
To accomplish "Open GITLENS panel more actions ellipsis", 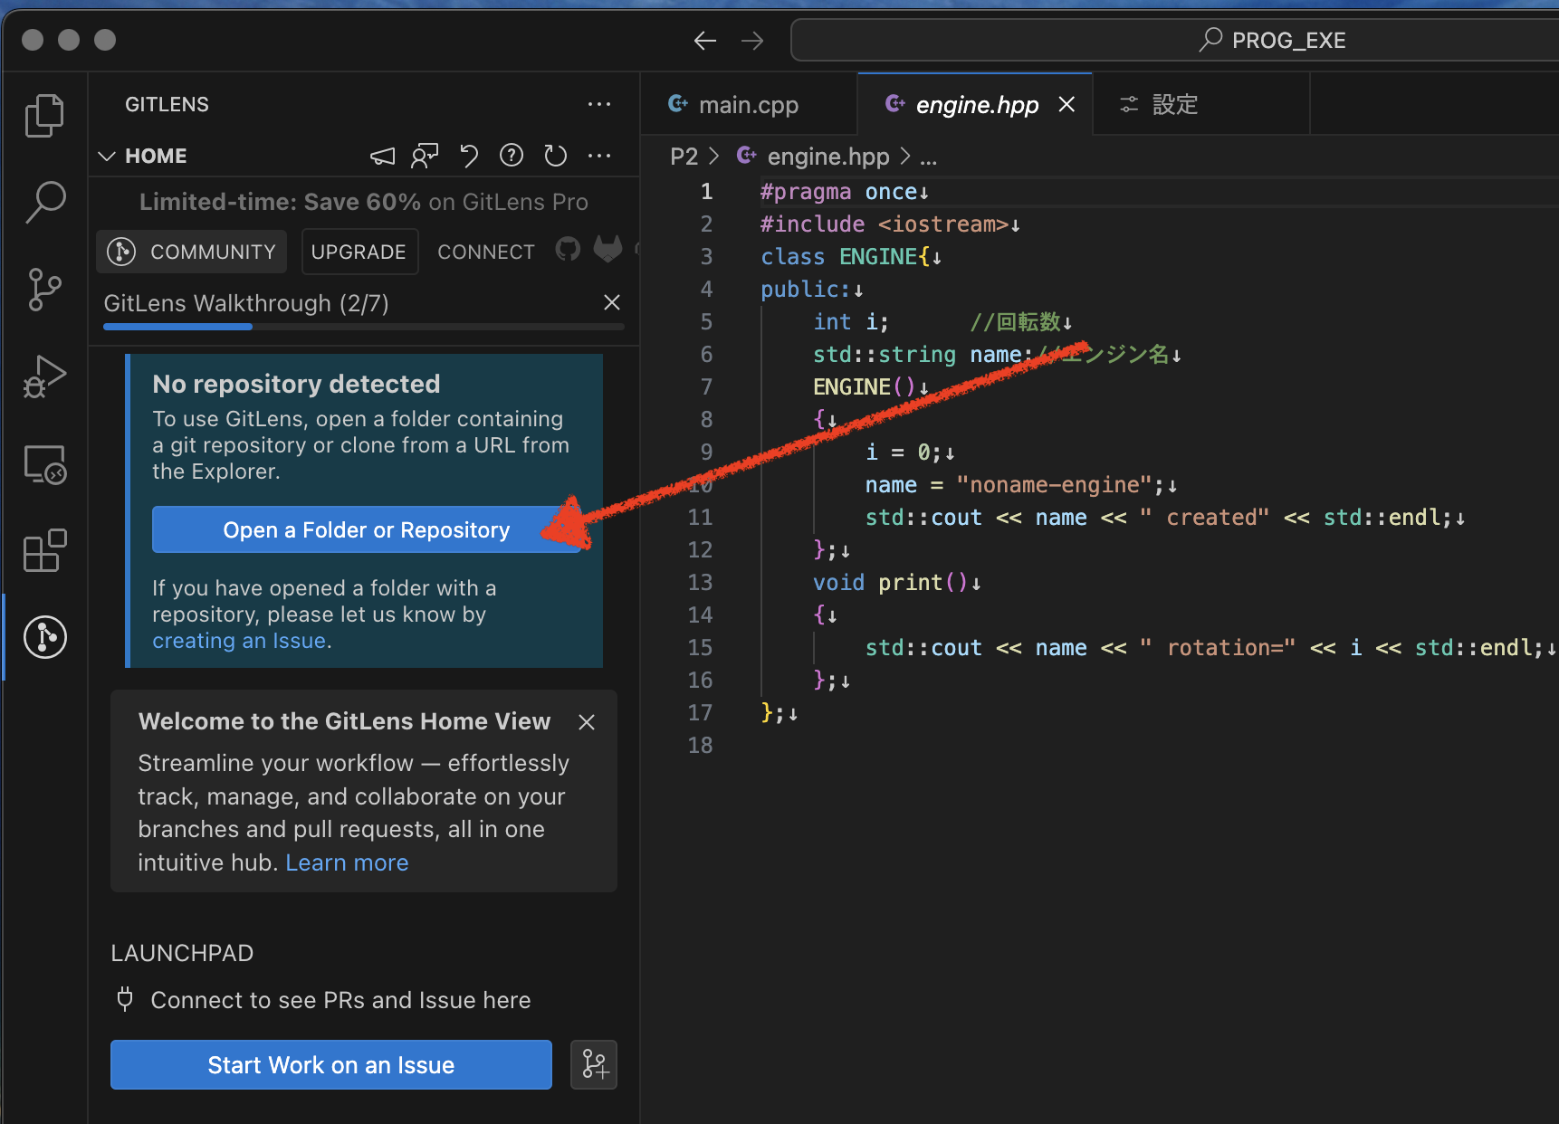I will pyautogui.click(x=599, y=104).
